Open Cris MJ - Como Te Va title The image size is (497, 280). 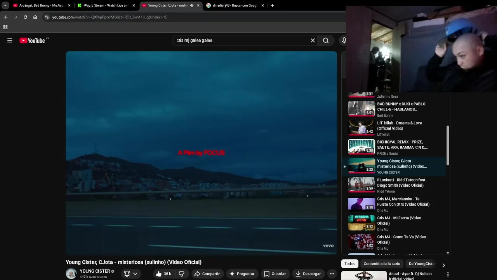coord(401,240)
